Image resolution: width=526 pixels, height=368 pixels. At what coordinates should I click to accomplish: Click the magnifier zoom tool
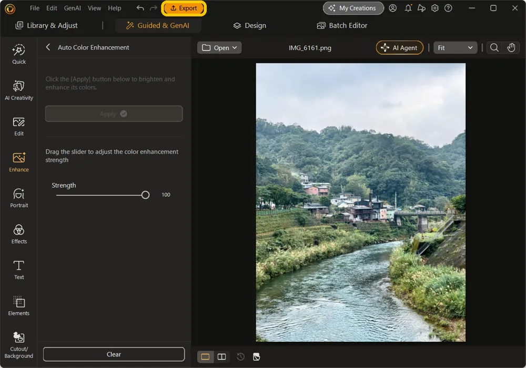coord(494,48)
